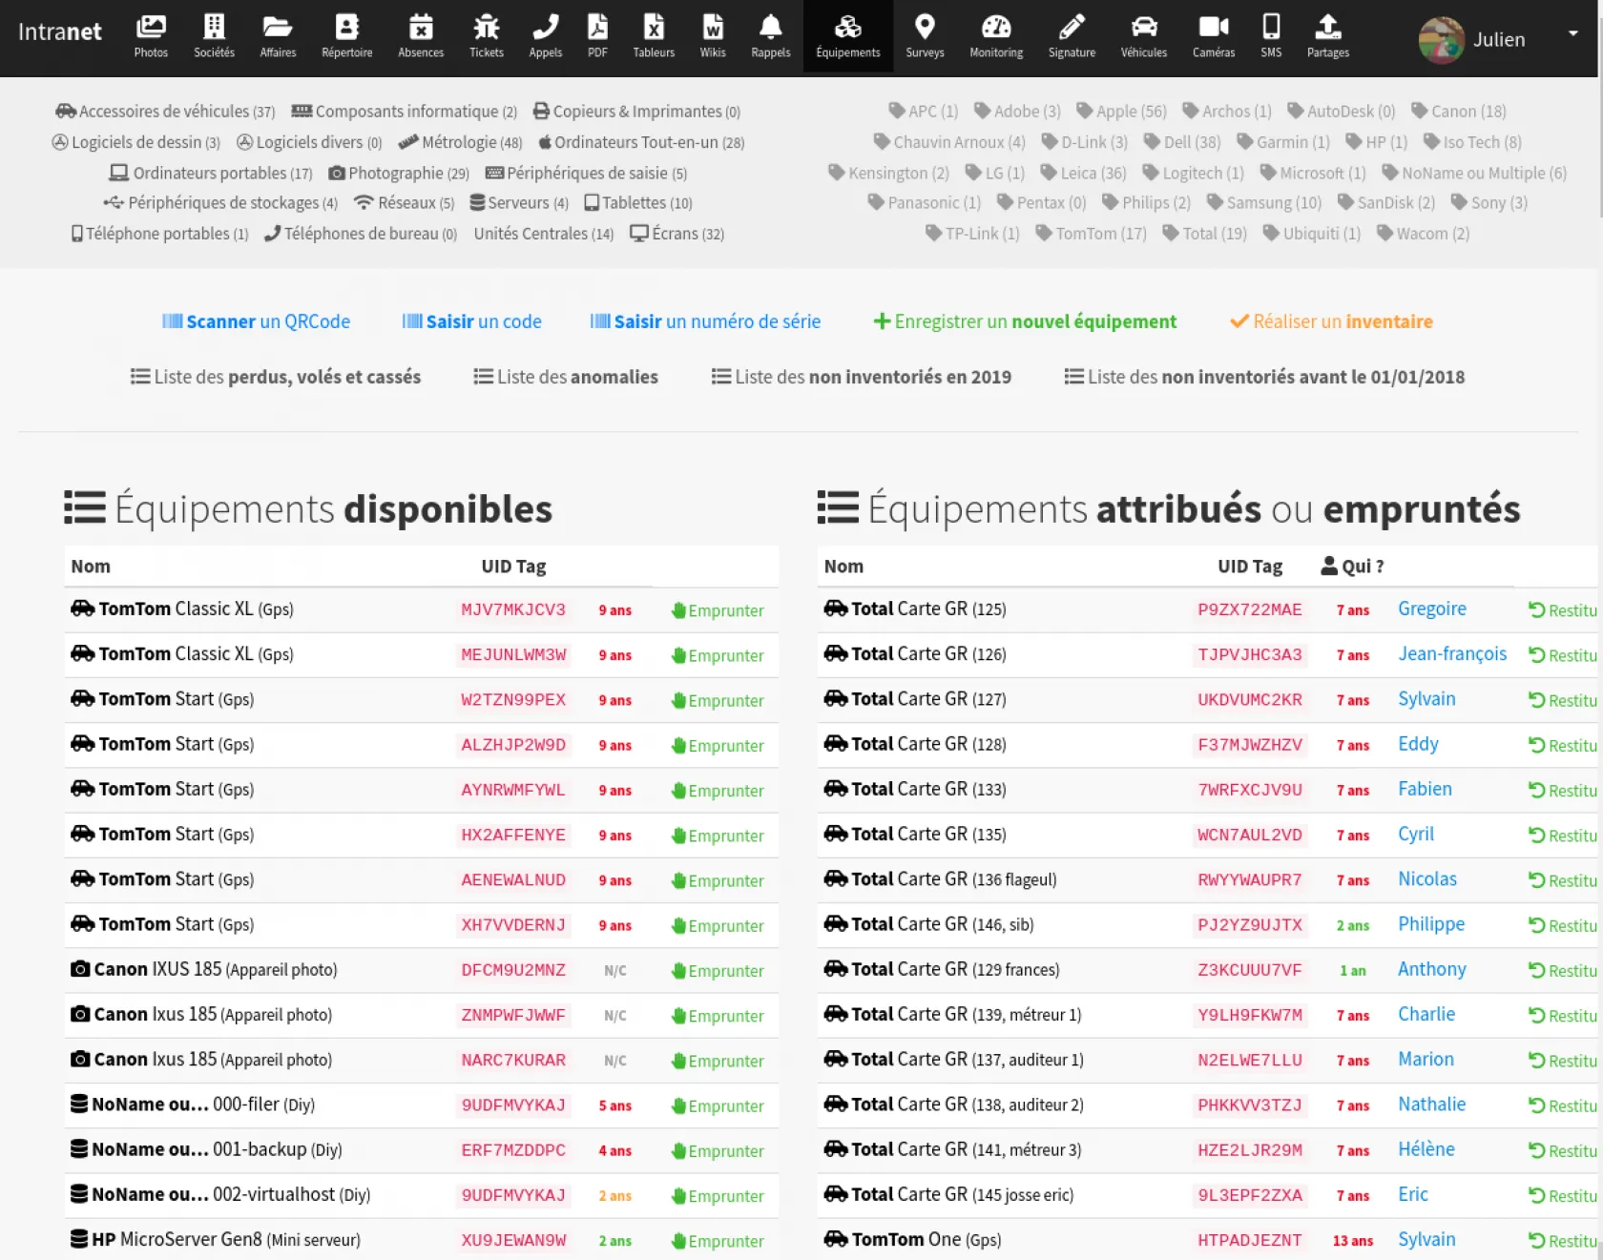1603x1260 pixels.
Task: Open the Wikis menu item
Action: pos(712,36)
